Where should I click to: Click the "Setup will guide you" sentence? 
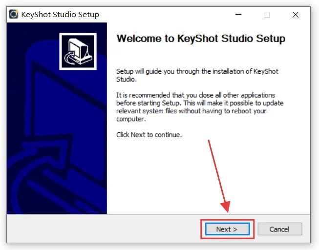197,71
